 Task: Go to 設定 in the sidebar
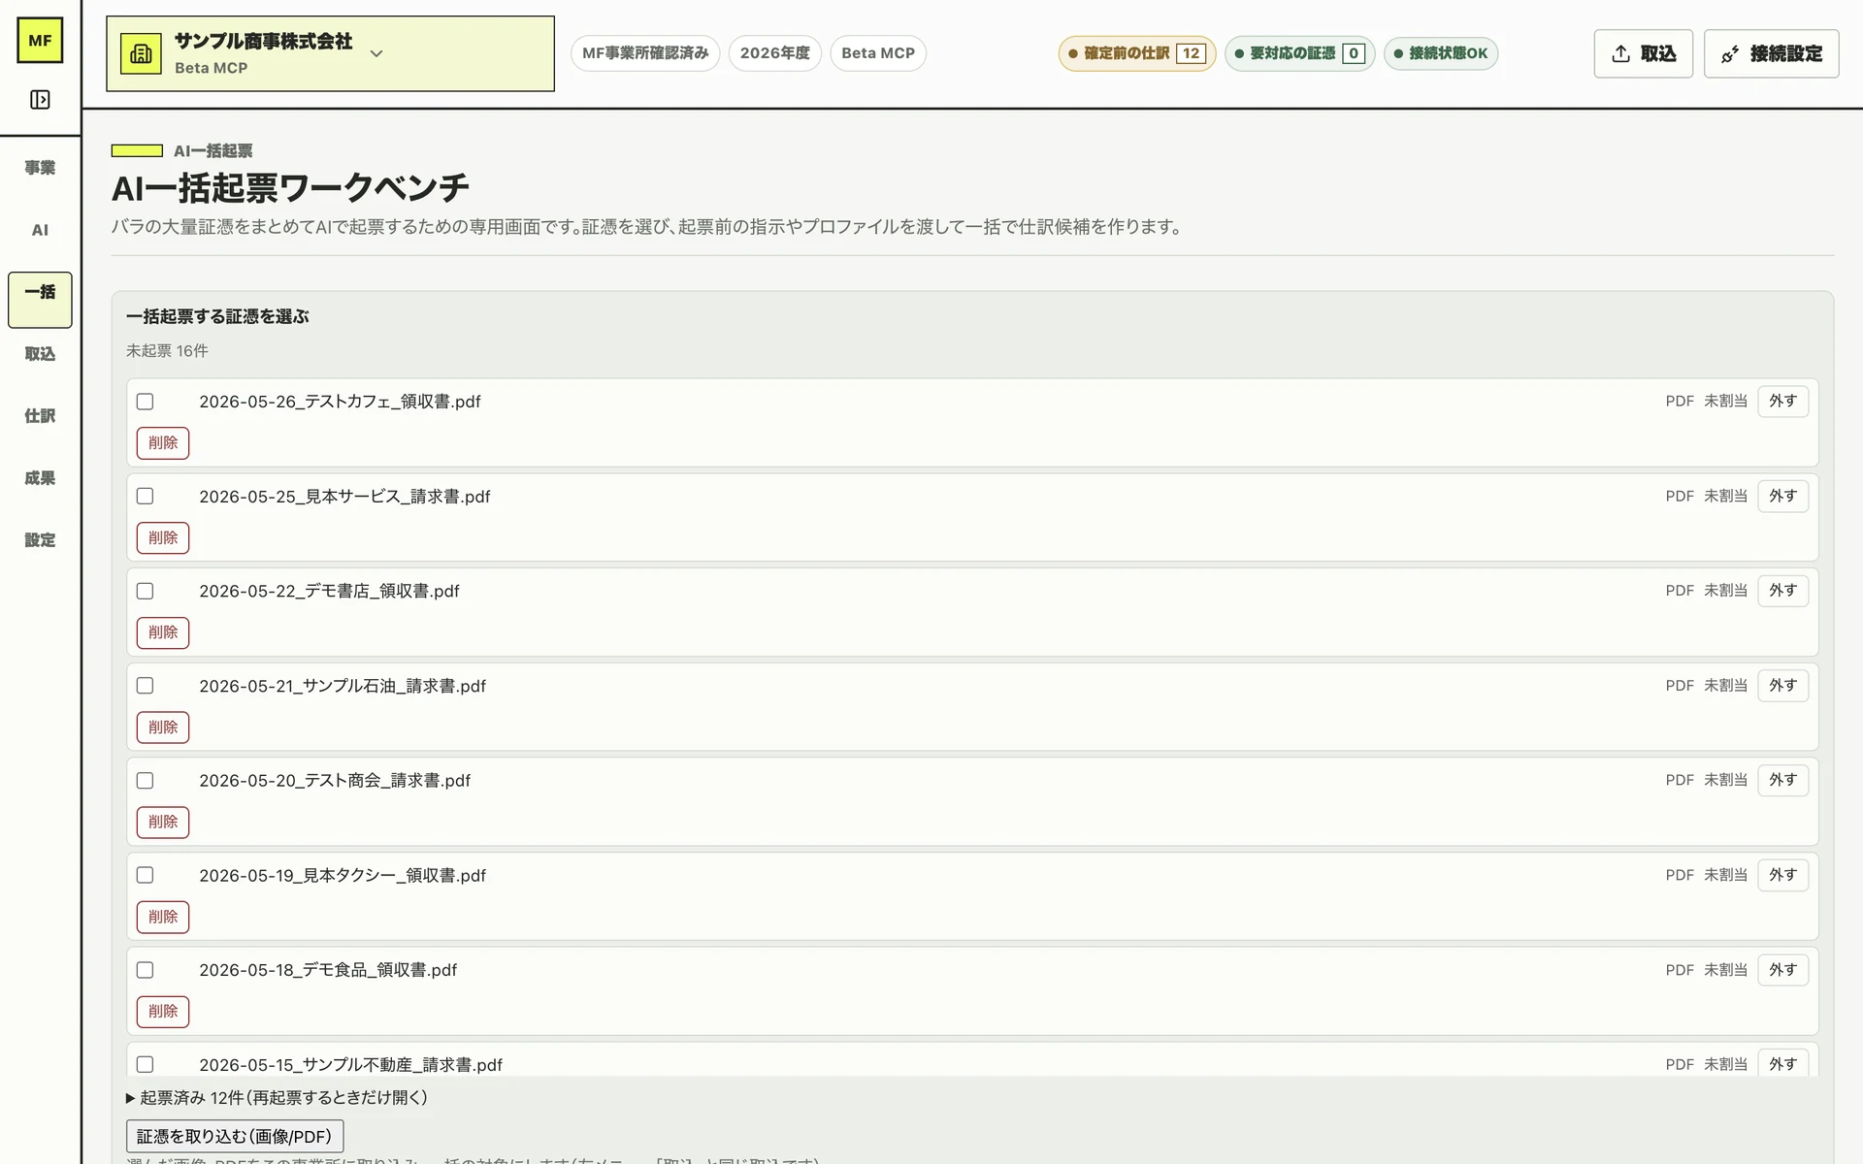[x=40, y=540]
